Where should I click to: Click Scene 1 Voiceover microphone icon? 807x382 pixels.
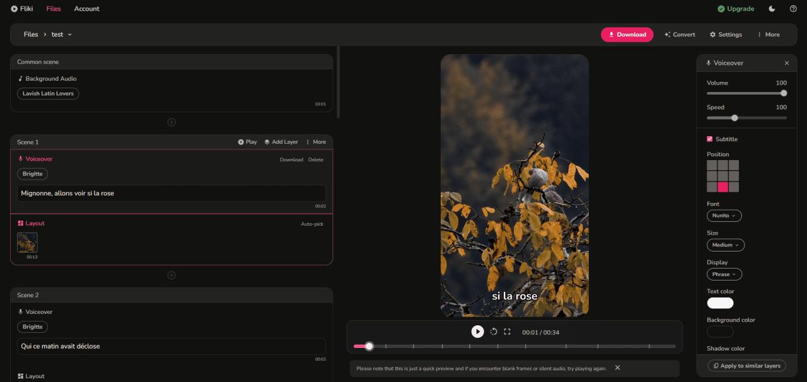[21, 159]
